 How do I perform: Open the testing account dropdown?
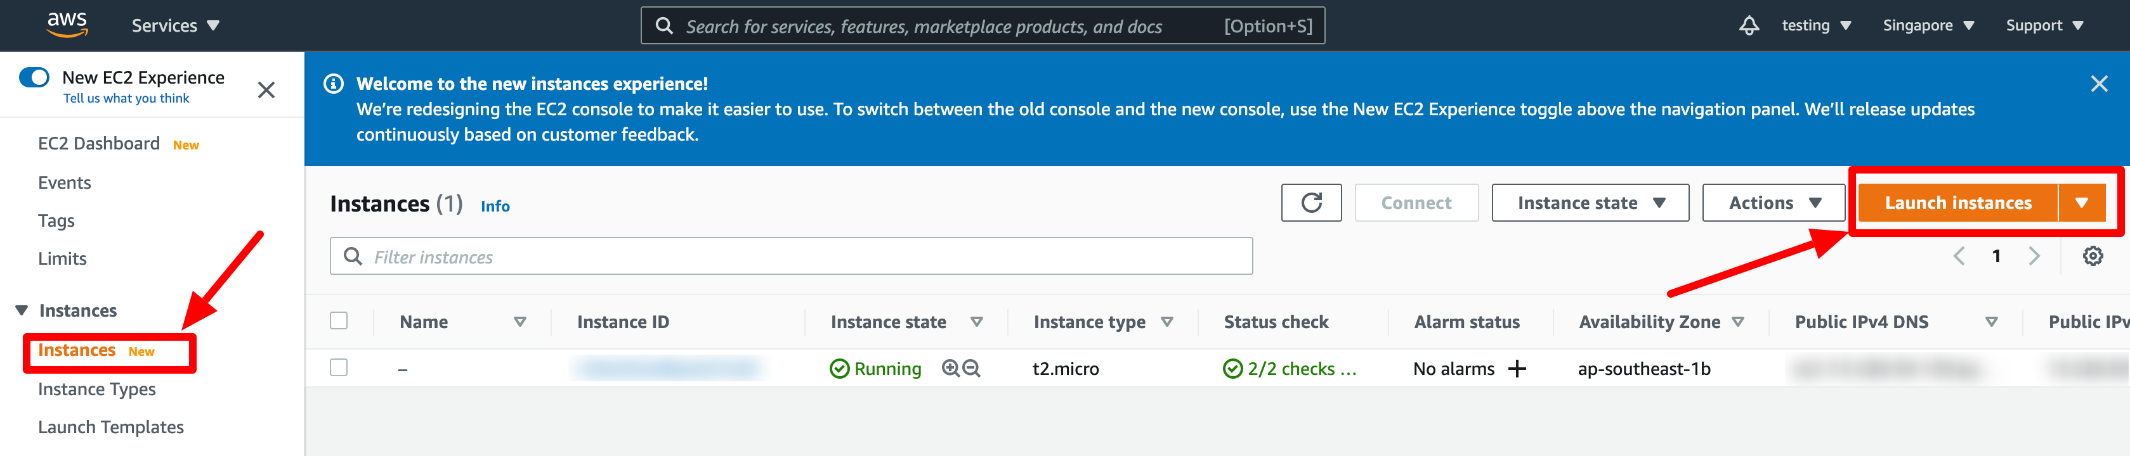(x=1816, y=25)
